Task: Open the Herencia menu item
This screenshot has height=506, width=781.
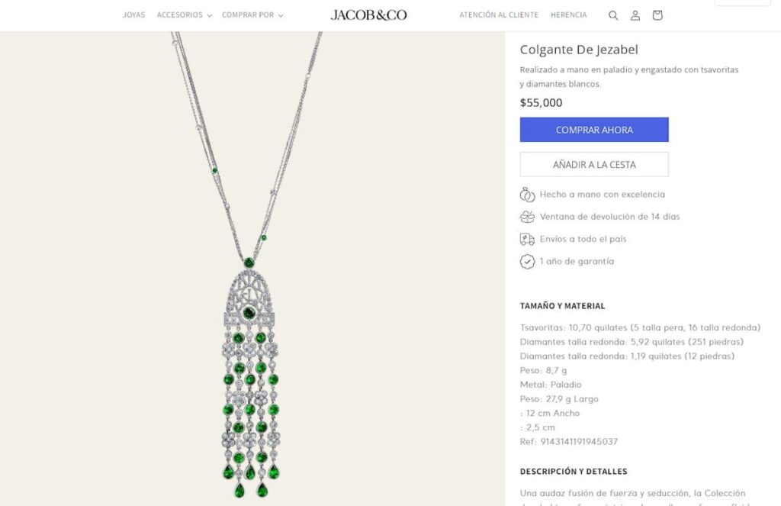Action: pyautogui.click(x=569, y=15)
